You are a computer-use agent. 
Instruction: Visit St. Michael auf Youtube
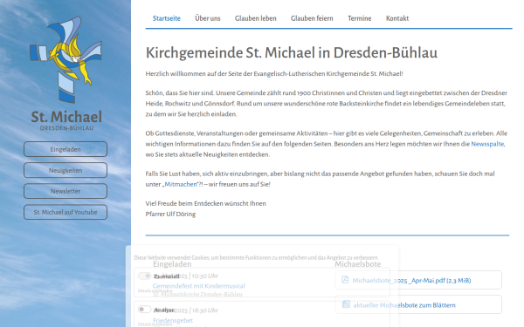pos(65,212)
